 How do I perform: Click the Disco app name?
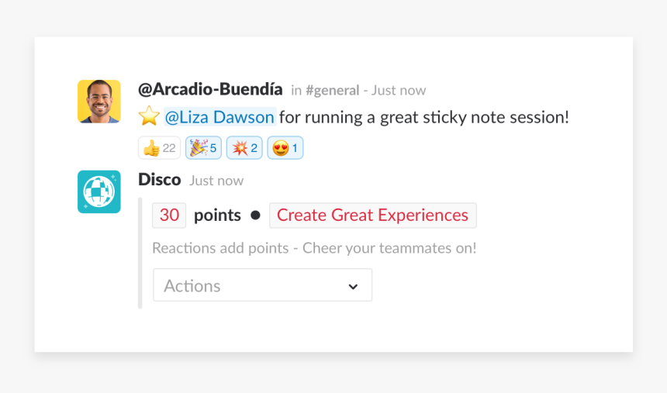point(159,180)
